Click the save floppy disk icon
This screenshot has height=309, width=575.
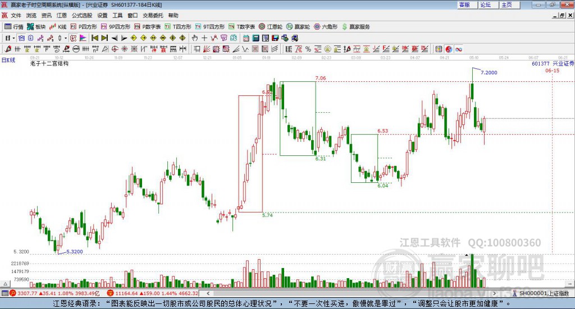pos(275,38)
